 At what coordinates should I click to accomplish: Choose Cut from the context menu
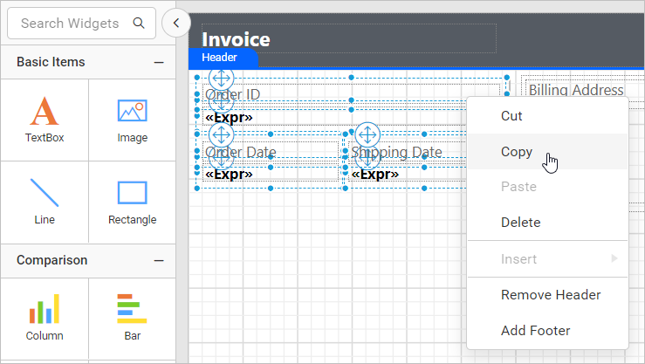(511, 115)
